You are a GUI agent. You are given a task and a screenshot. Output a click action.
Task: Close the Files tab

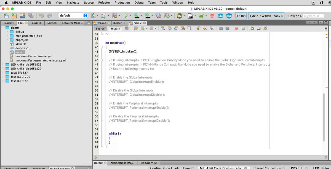click(26, 23)
